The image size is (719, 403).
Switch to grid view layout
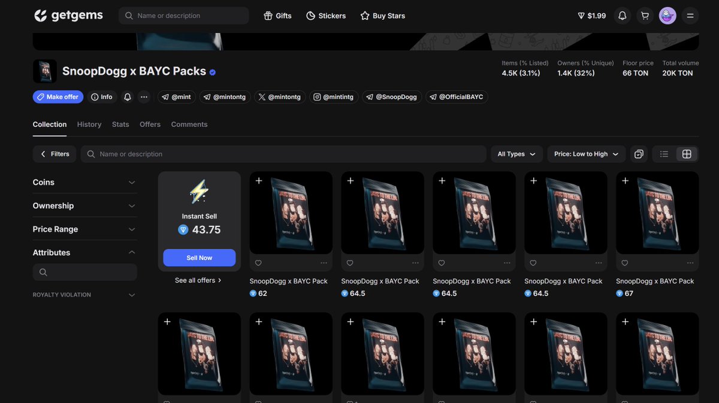687,154
